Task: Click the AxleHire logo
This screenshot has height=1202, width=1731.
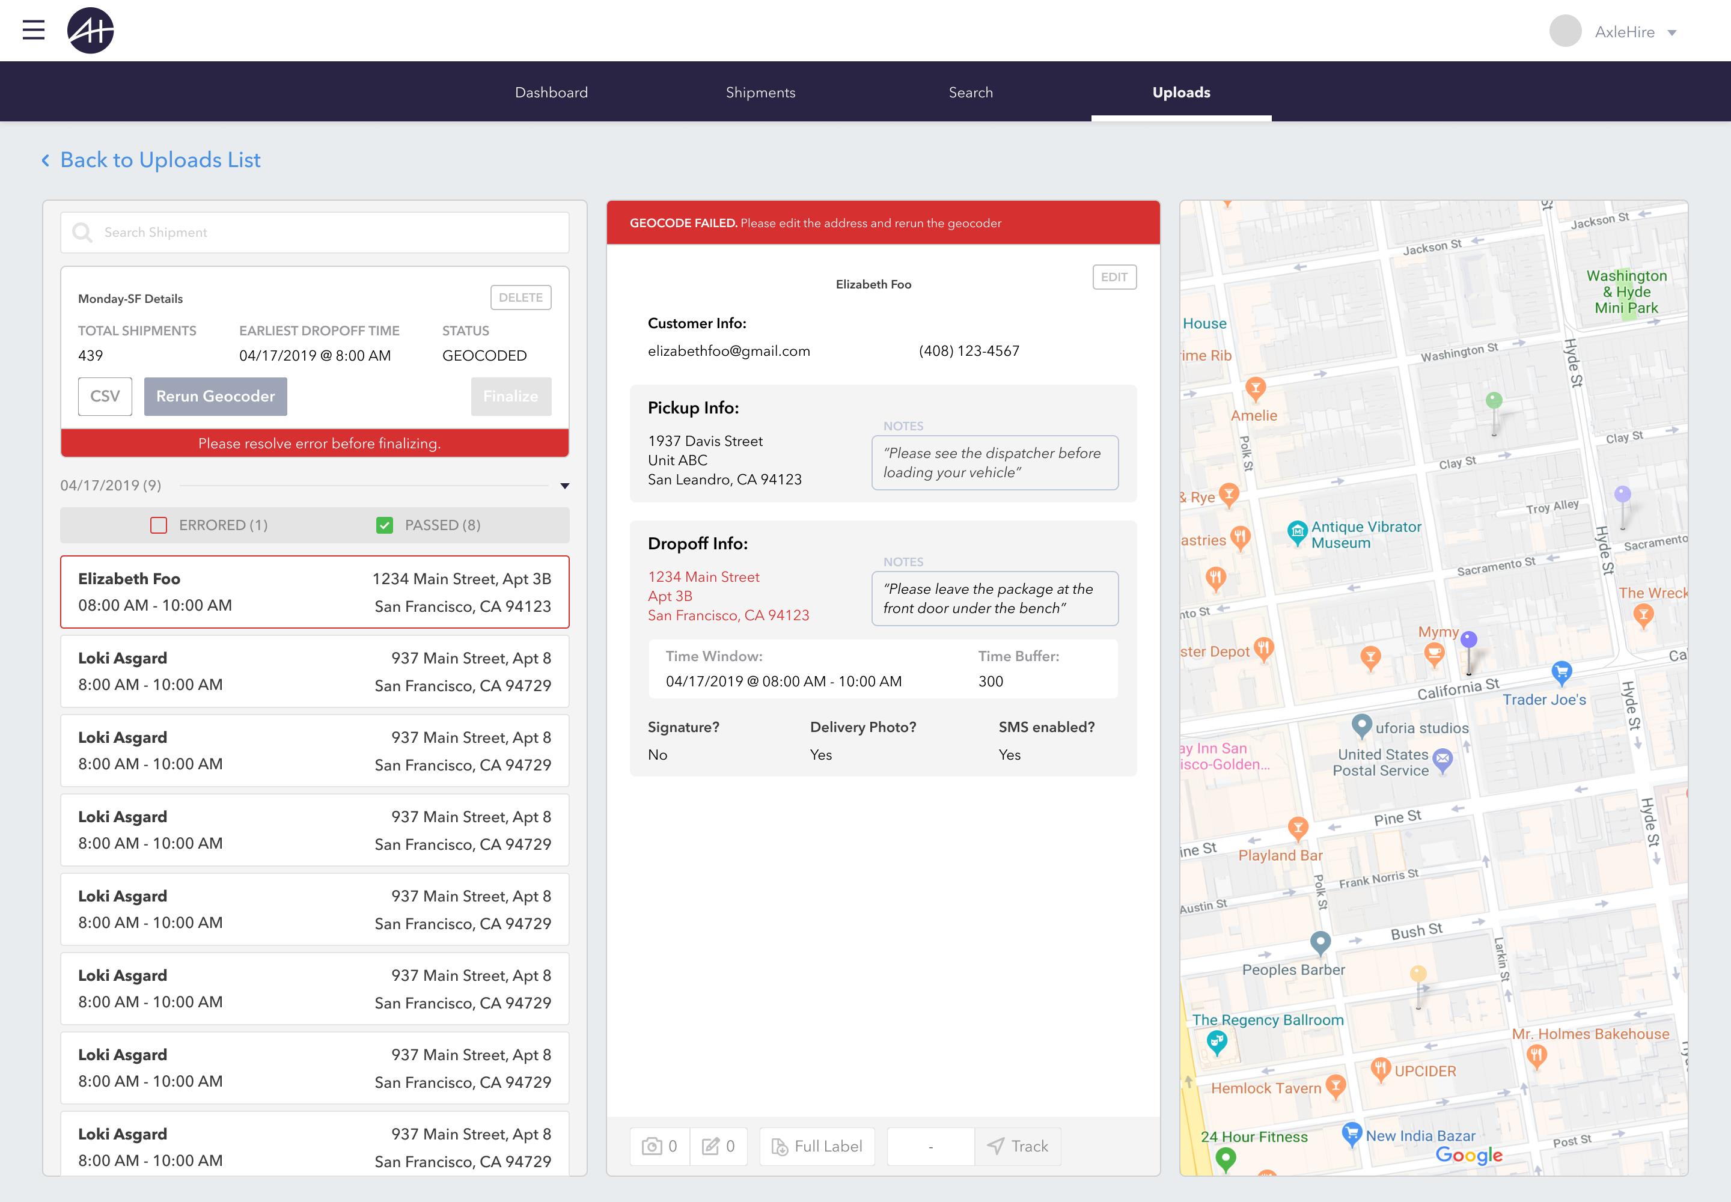Action: [90, 31]
